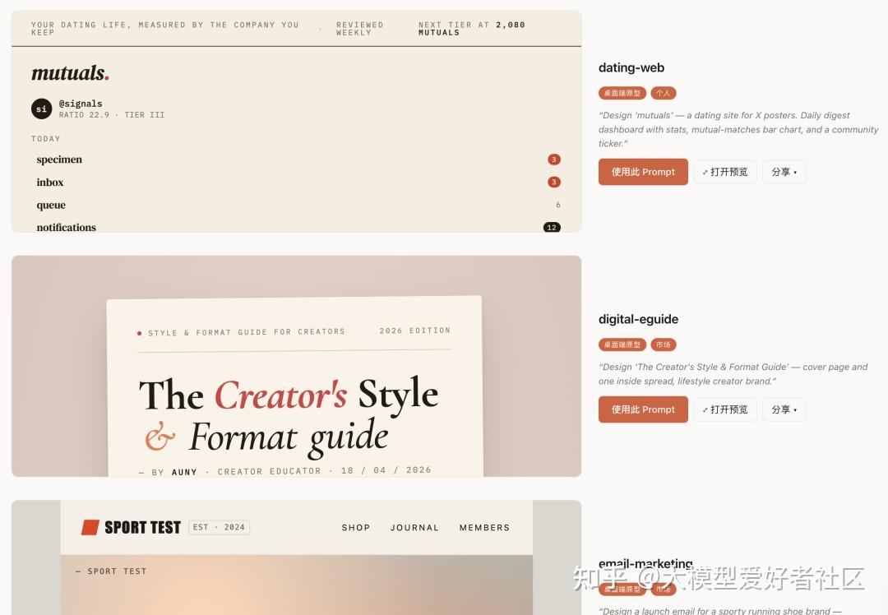Open the specimen item in mutuals preview
888x615 pixels.
[59, 160]
